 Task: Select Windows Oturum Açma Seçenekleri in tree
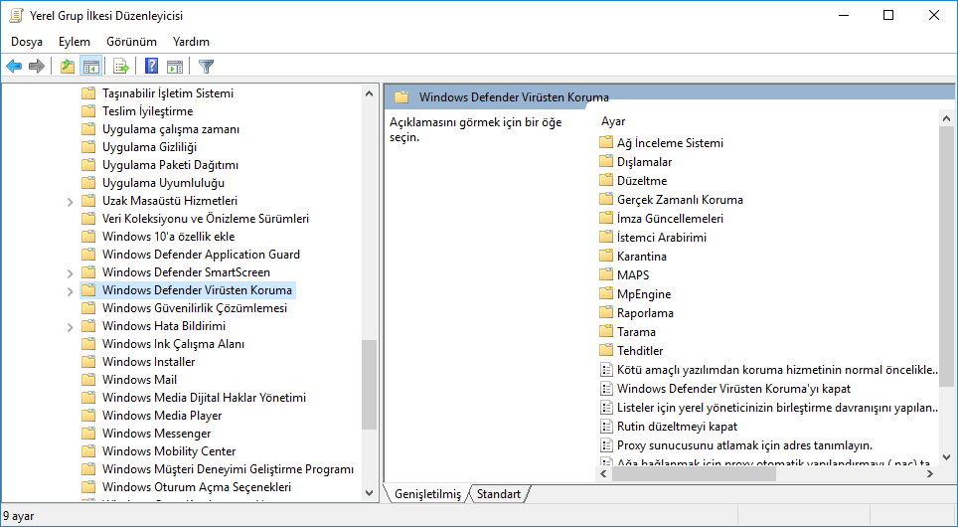coord(197,486)
